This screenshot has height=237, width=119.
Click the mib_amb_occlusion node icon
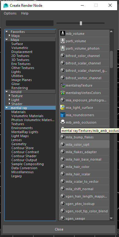pos(63,122)
